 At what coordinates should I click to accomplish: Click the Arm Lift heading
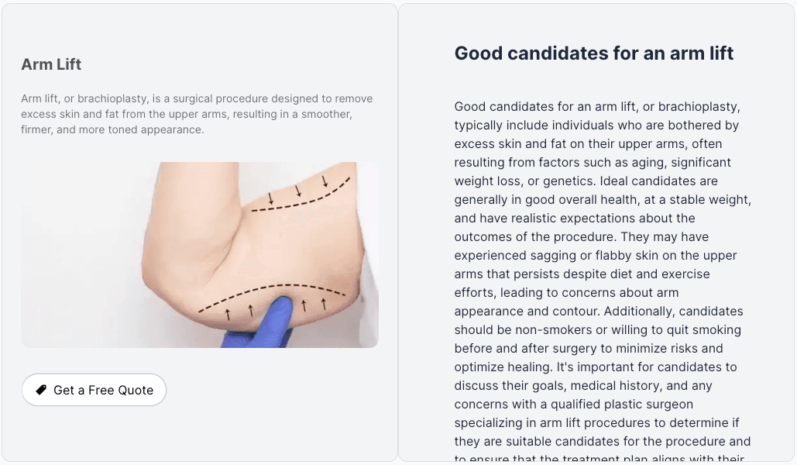tap(51, 64)
